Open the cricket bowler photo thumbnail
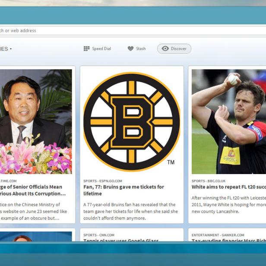Image resolution: width=266 pixels, height=266 pixels. [x=229, y=122]
